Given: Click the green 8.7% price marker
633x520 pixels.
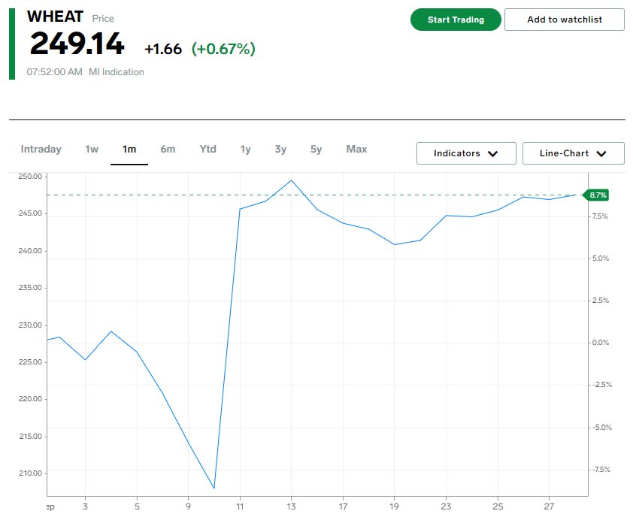Looking at the screenshot, I should pyautogui.click(x=598, y=195).
